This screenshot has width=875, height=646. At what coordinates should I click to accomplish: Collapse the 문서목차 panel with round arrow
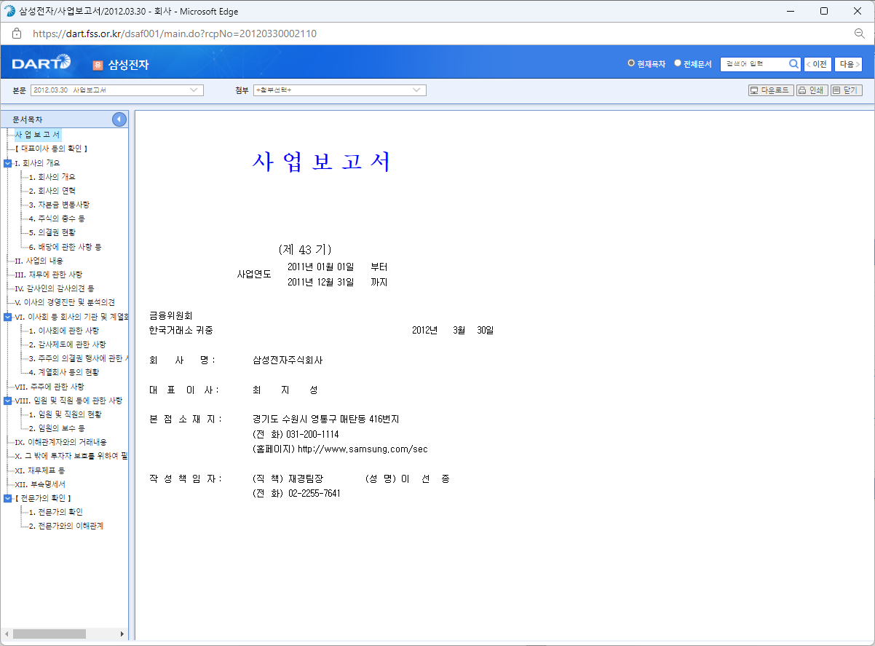coord(119,119)
